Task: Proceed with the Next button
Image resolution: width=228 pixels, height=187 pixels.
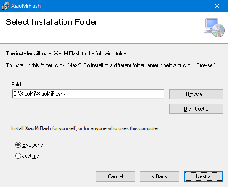Action: (203, 176)
